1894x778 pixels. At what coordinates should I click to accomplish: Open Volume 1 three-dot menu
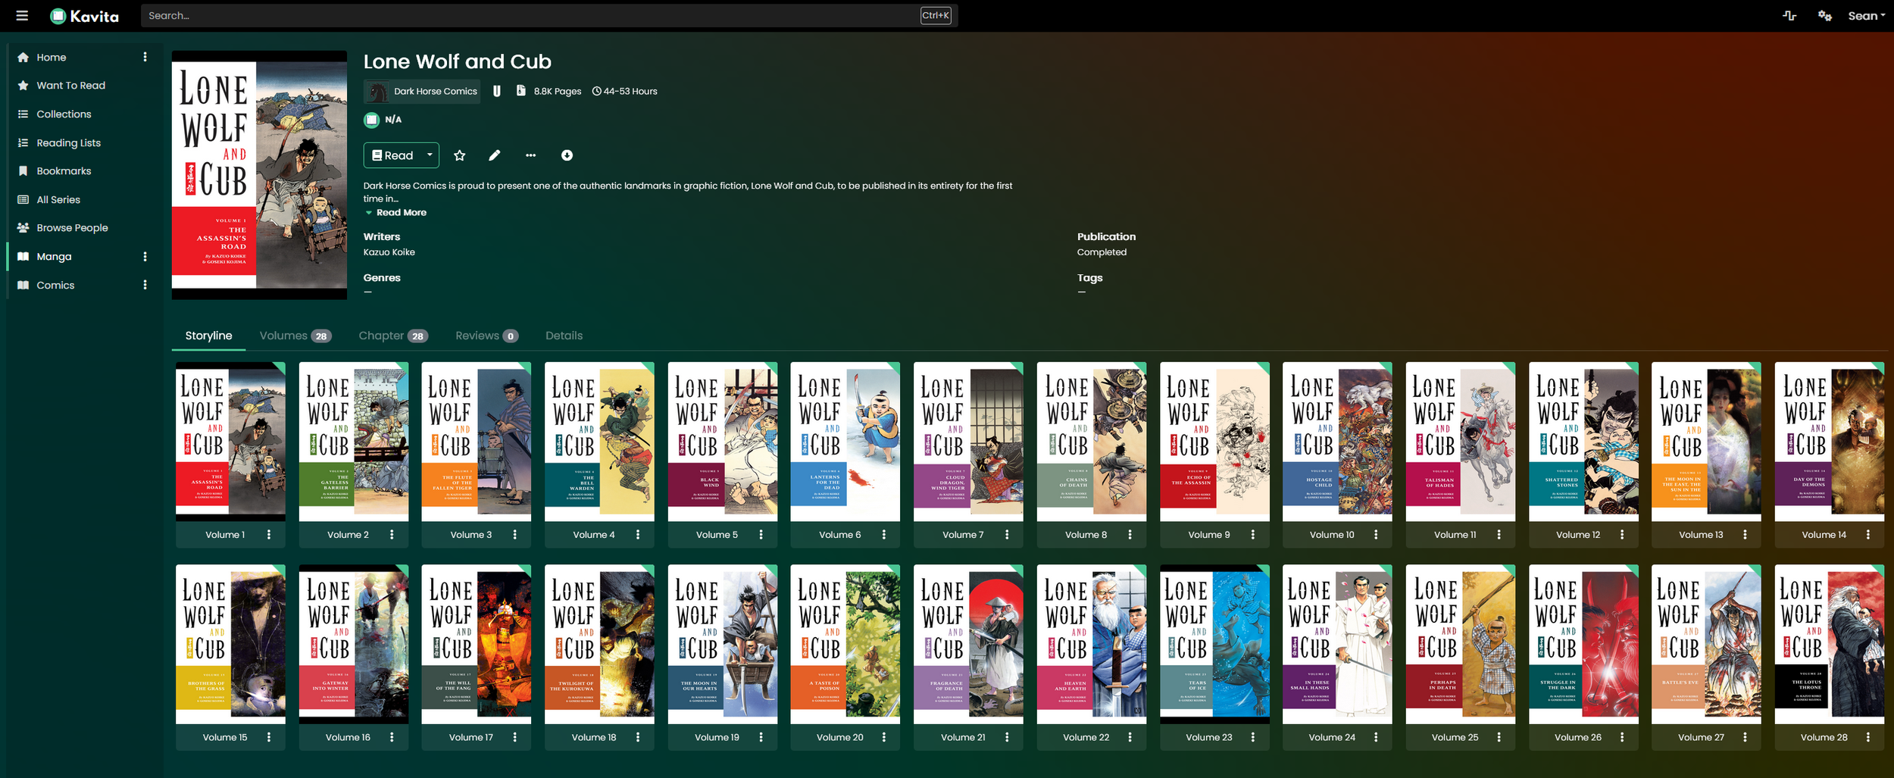click(269, 535)
